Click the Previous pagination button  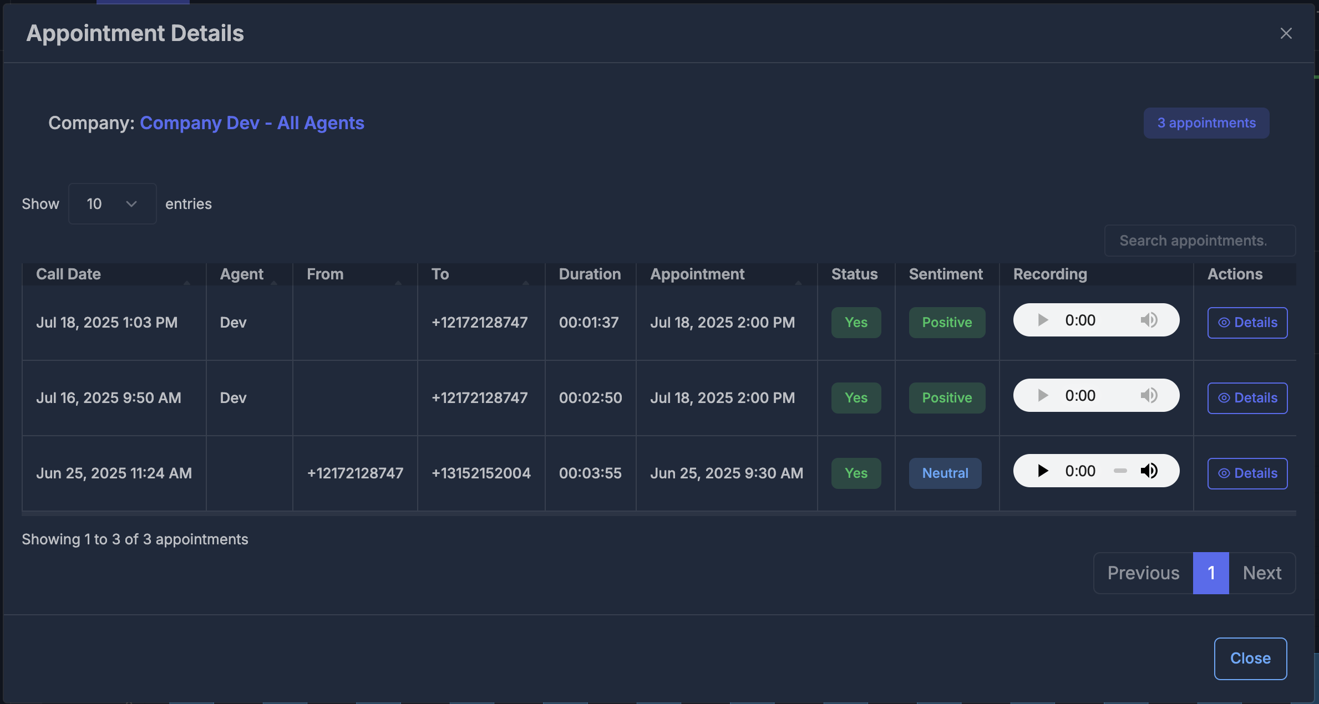pyautogui.click(x=1143, y=573)
